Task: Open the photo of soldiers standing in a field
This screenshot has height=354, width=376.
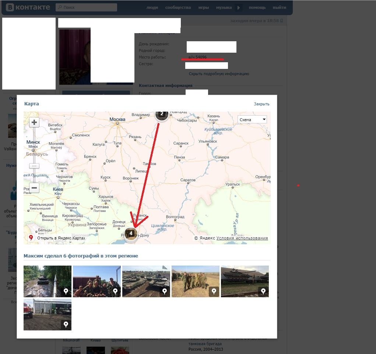Action: point(196,281)
